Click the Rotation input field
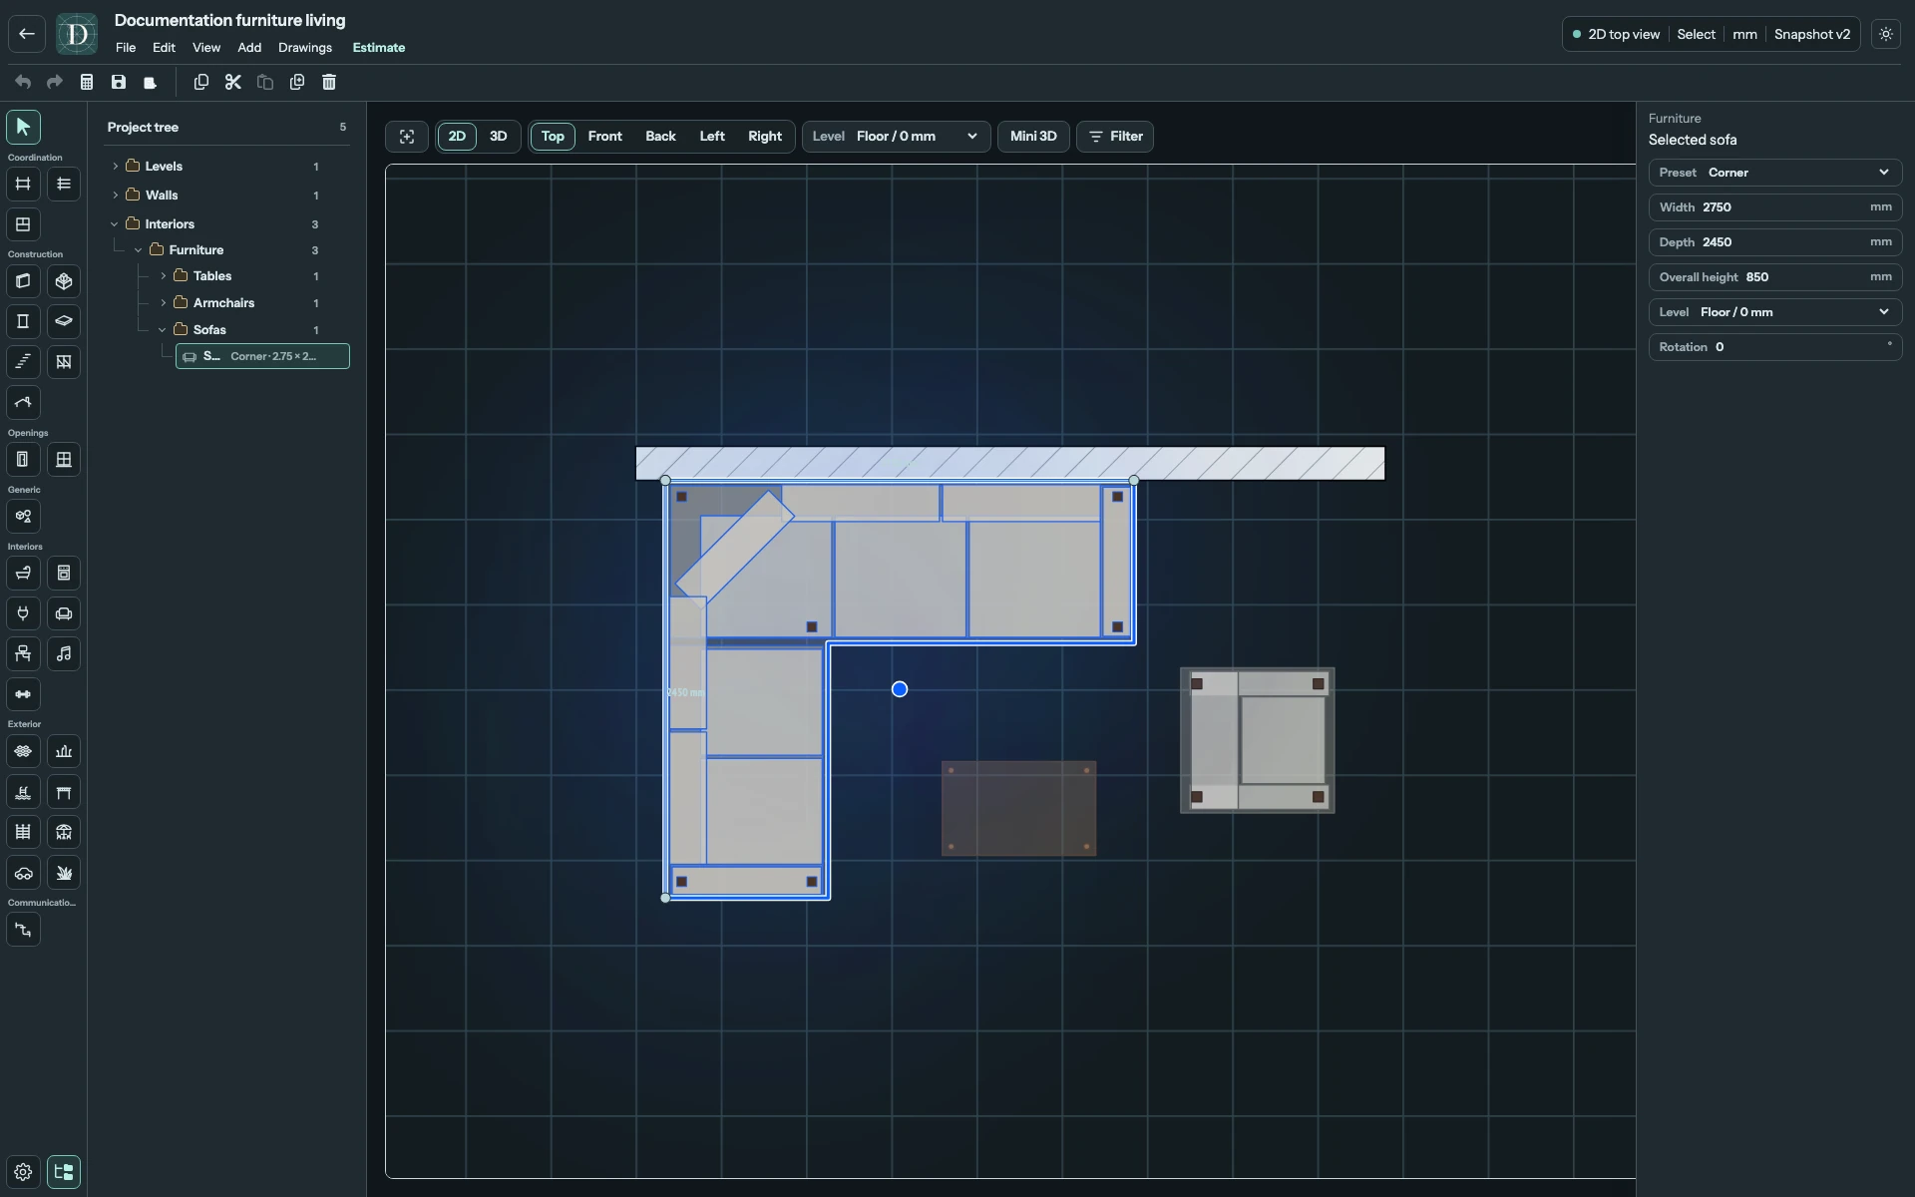This screenshot has width=1915, height=1197. pyautogui.click(x=1775, y=347)
